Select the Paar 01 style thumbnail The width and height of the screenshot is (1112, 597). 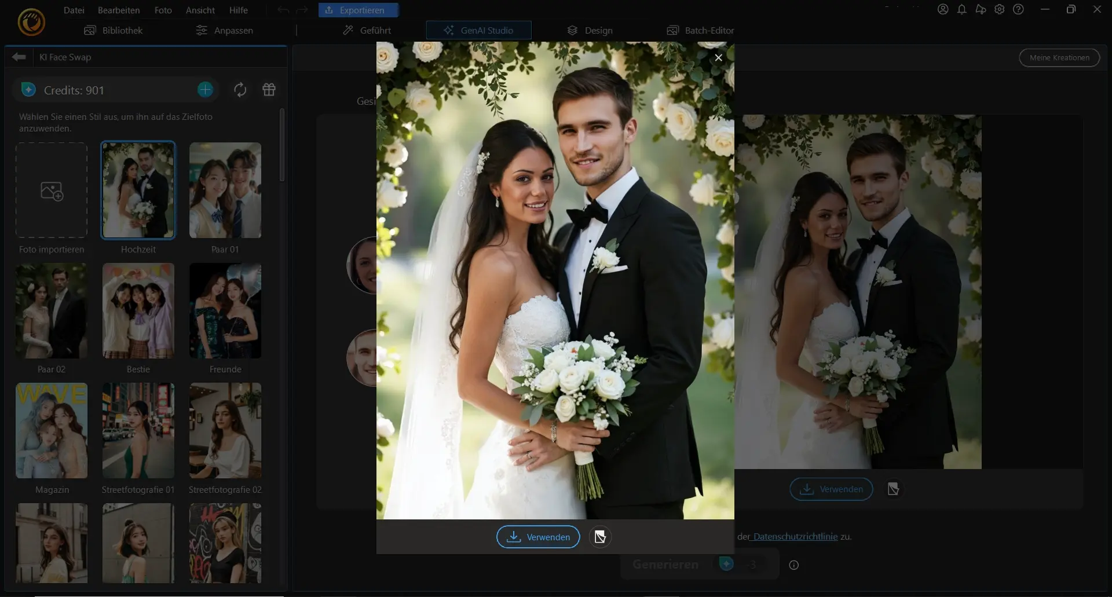pos(225,190)
